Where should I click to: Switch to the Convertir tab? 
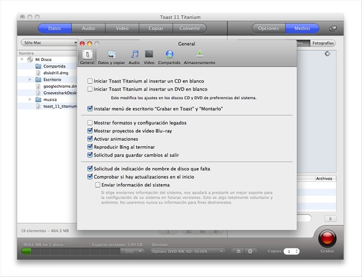(x=190, y=28)
